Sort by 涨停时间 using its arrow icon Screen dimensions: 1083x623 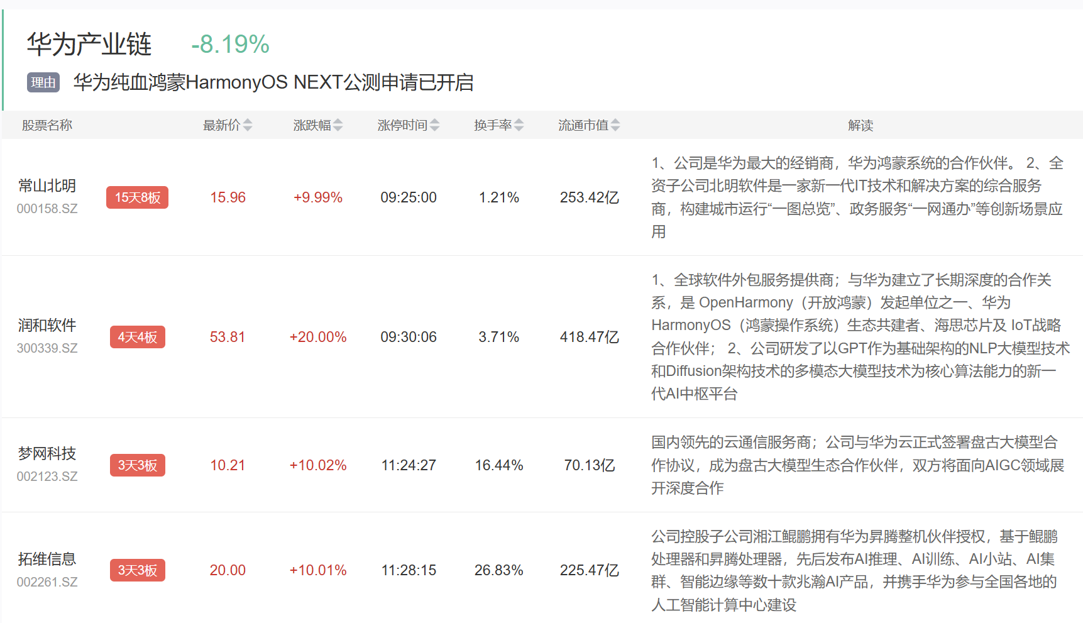point(435,125)
